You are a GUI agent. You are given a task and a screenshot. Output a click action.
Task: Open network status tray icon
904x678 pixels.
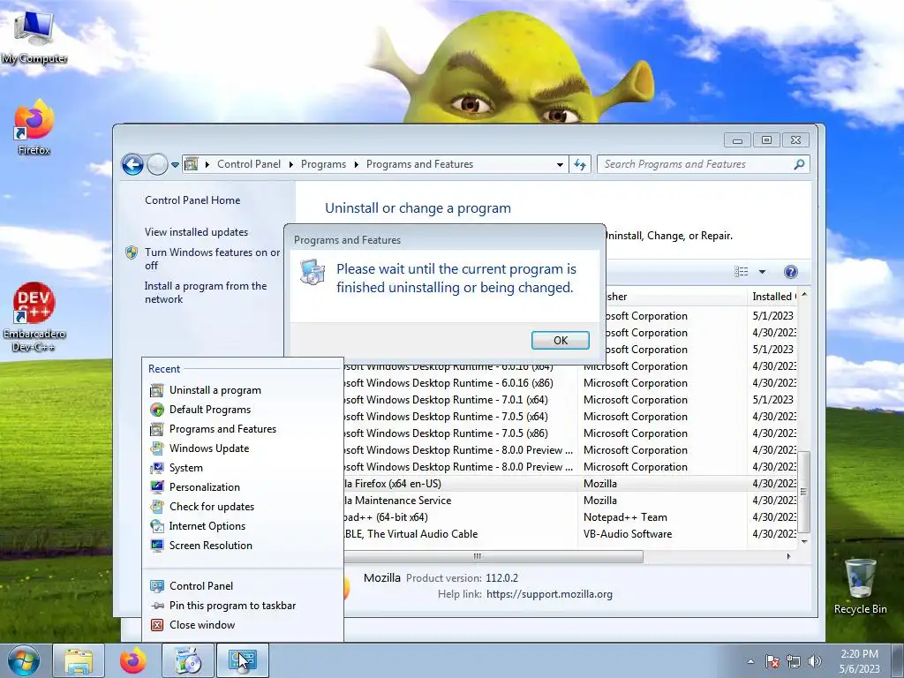[x=794, y=661]
